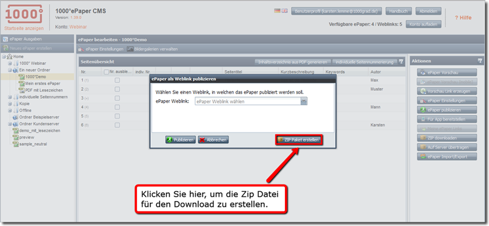The image size is (489, 226).
Task: Collapse the Ein neuer Ordner folder
Action: tap(10, 70)
